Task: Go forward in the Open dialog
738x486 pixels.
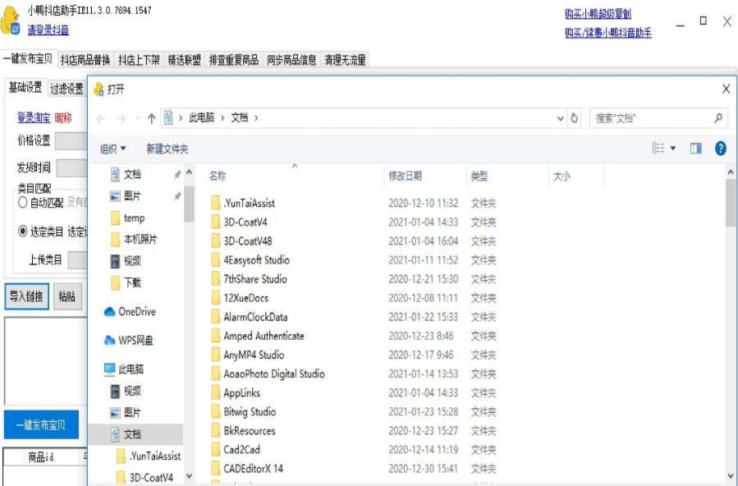Action: [x=121, y=118]
